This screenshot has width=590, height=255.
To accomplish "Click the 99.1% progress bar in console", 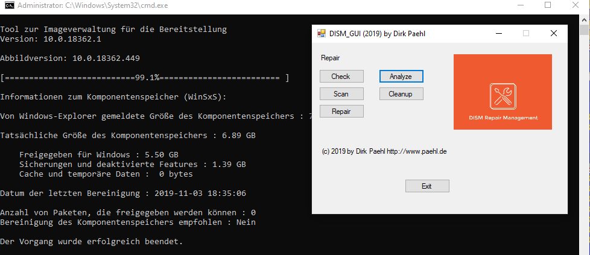I will pos(145,78).
